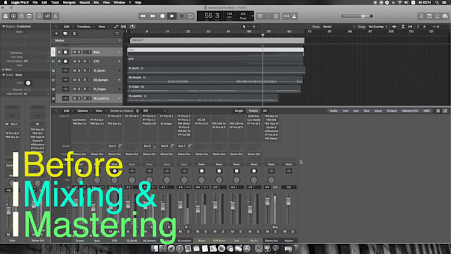Screen dimensions: 451x254
Task: Expand the GTR track stack triangle
Action: click(59, 61)
